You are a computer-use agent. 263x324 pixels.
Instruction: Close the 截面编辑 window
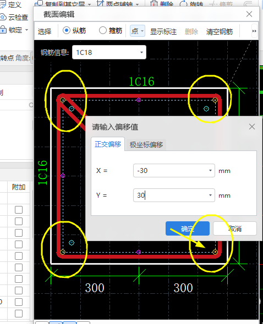tap(249, 14)
